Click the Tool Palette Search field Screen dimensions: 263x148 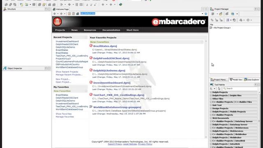(x=240, y=89)
